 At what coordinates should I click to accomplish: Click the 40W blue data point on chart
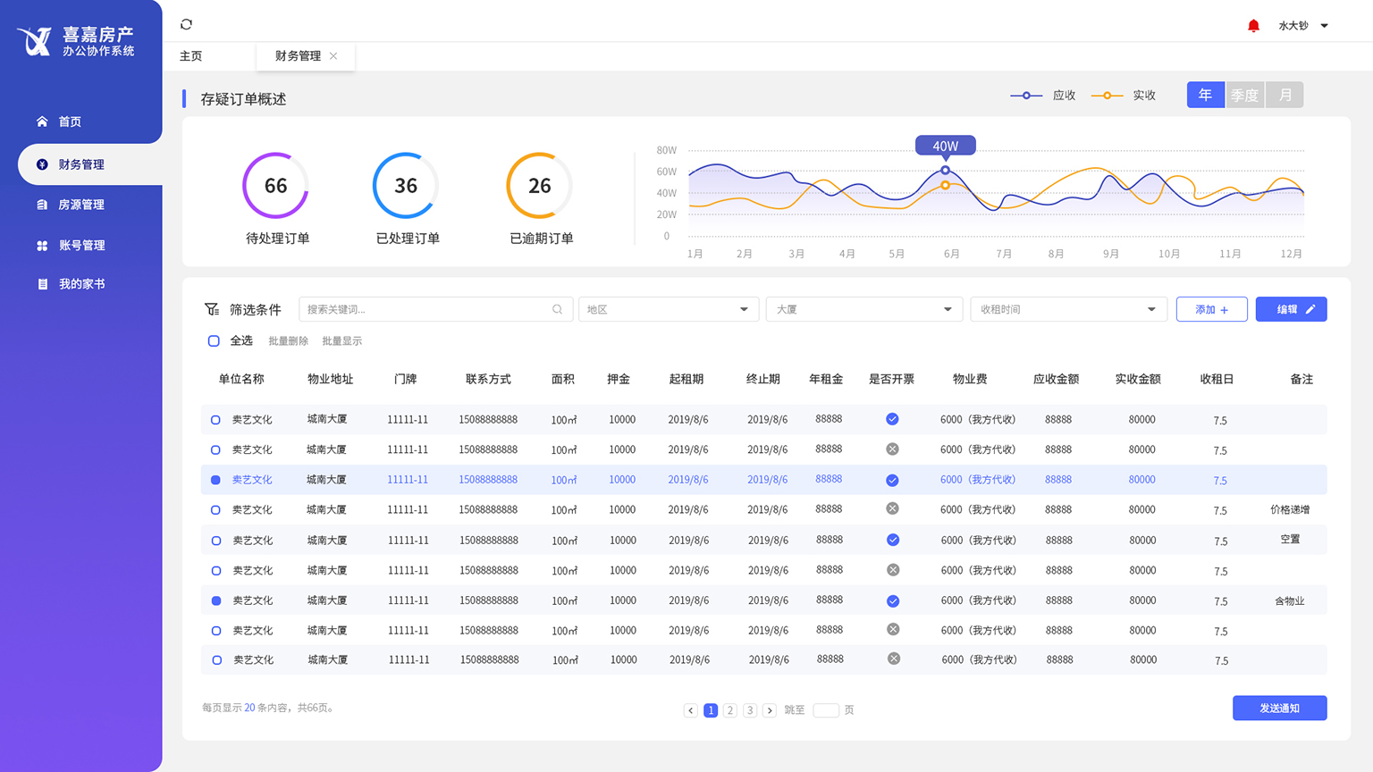click(x=945, y=170)
